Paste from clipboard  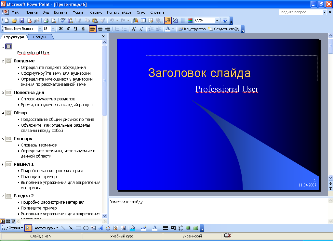pyautogui.click(x=95, y=20)
